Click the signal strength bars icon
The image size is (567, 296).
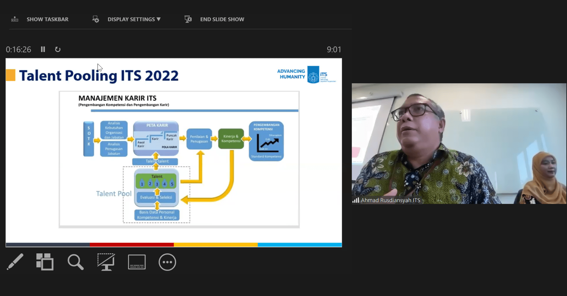(x=356, y=200)
